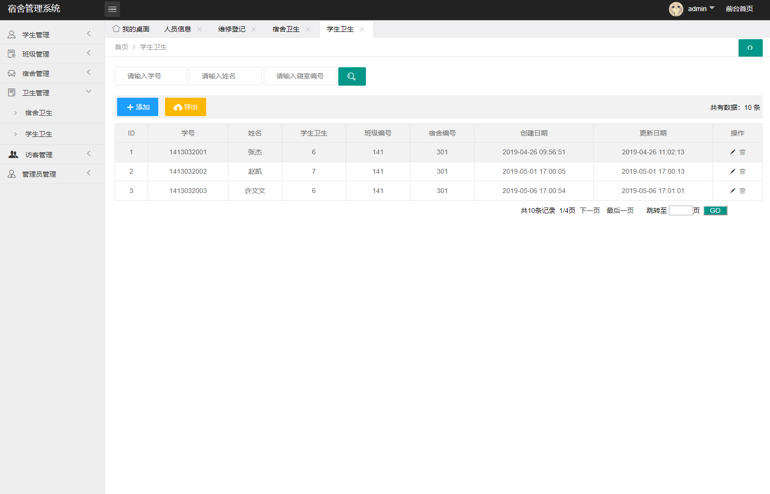The image size is (770, 494).
Task: Focus the 请输入学号 search field
Action: pos(151,76)
